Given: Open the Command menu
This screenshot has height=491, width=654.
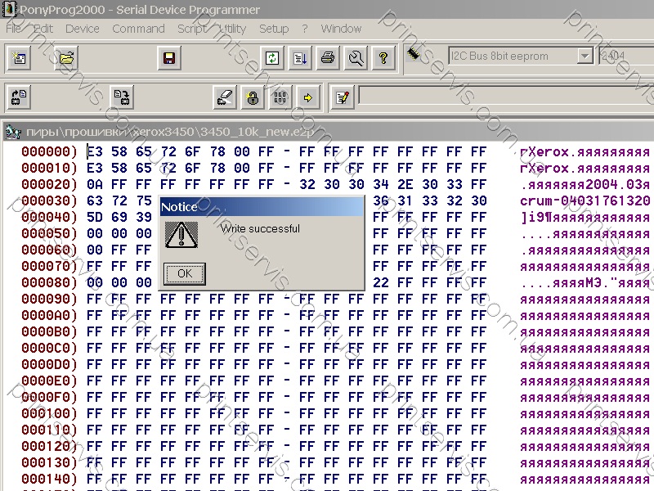Looking at the screenshot, I should pos(138,29).
